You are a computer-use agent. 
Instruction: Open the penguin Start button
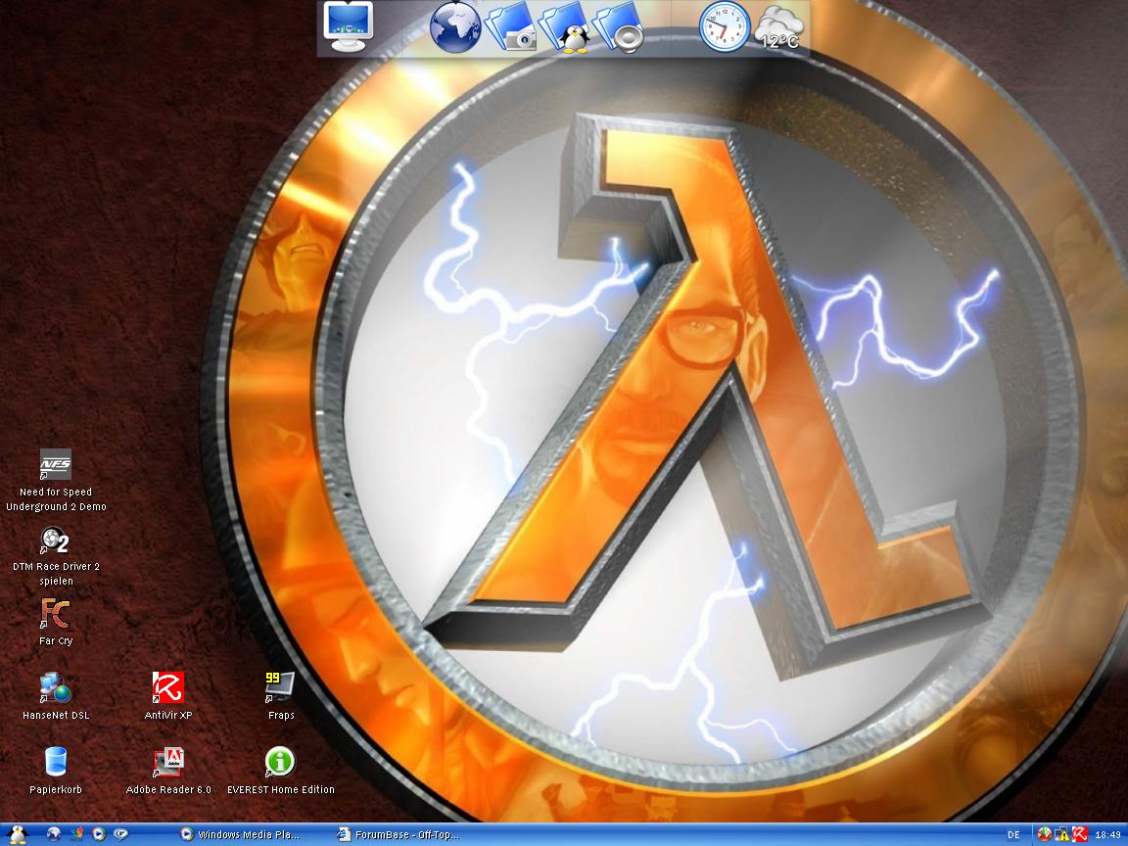16,834
